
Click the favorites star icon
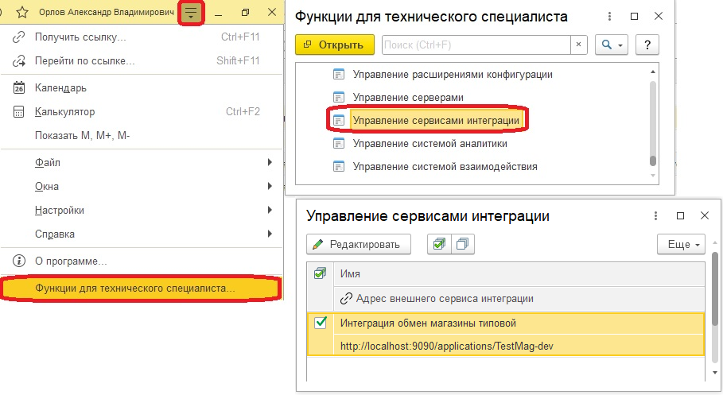click(x=22, y=13)
